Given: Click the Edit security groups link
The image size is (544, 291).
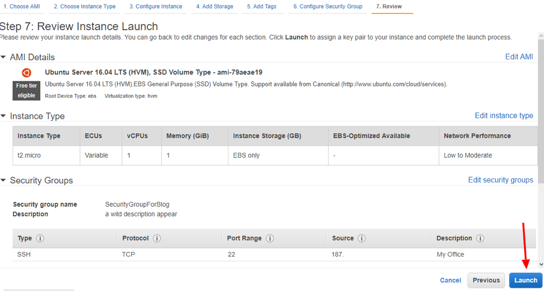Looking at the screenshot, I should (x=500, y=180).
